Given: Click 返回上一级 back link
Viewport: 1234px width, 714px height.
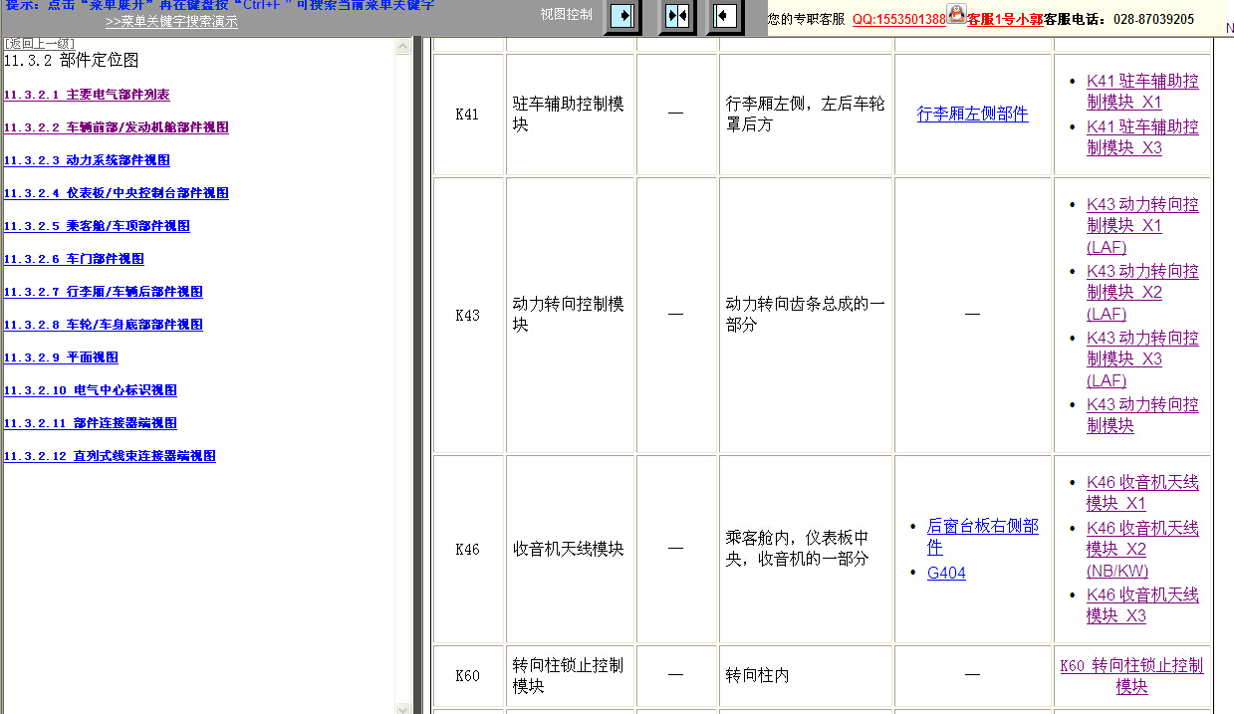Looking at the screenshot, I should (x=39, y=43).
